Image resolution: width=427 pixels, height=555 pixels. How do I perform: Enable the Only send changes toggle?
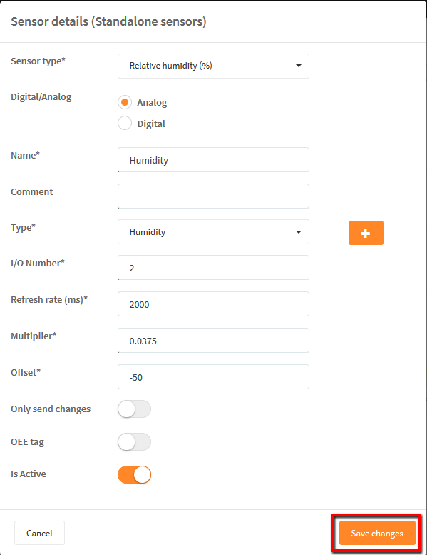coord(134,409)
